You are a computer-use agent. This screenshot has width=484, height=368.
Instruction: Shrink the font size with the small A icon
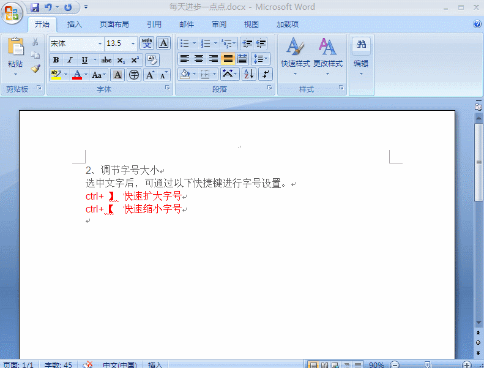point(163,75)
